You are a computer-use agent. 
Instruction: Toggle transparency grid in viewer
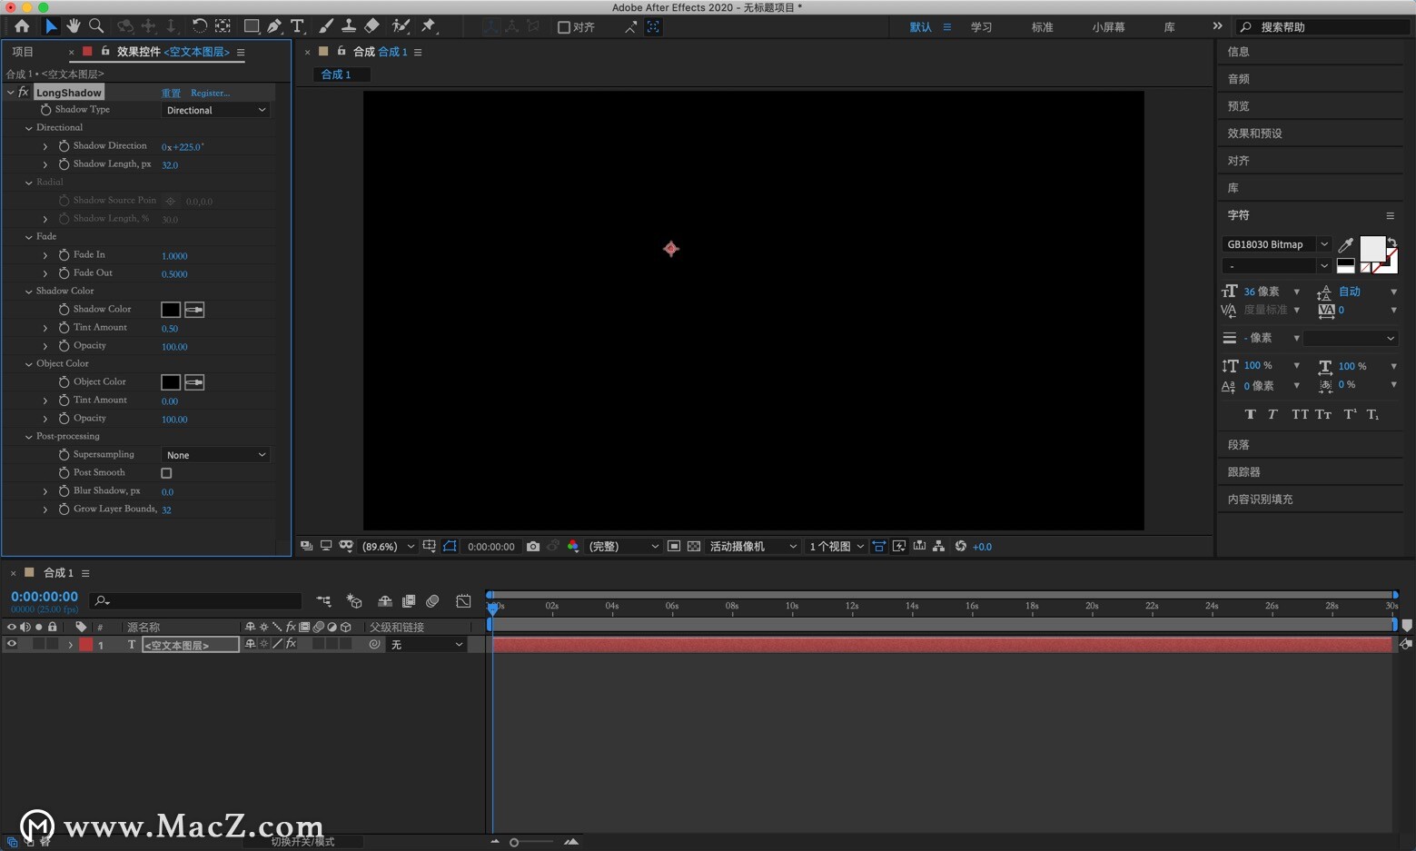pyautogui.click(x=694, y=546)
